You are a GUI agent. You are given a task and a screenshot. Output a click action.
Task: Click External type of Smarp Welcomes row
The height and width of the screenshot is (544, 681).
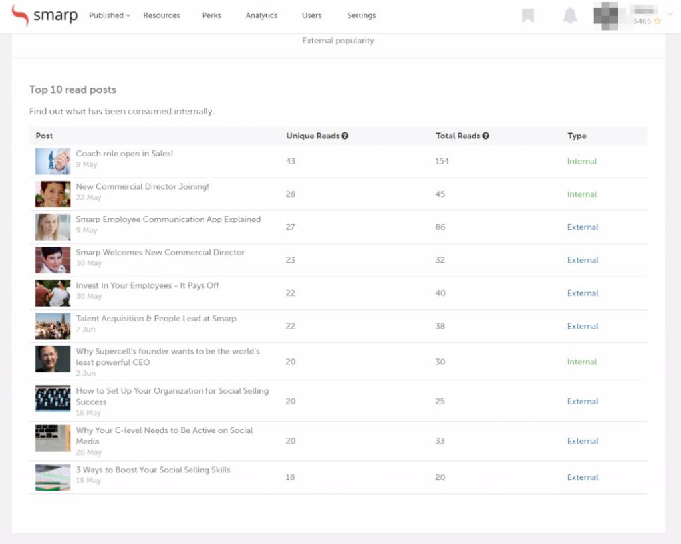(x=583, y=260)
